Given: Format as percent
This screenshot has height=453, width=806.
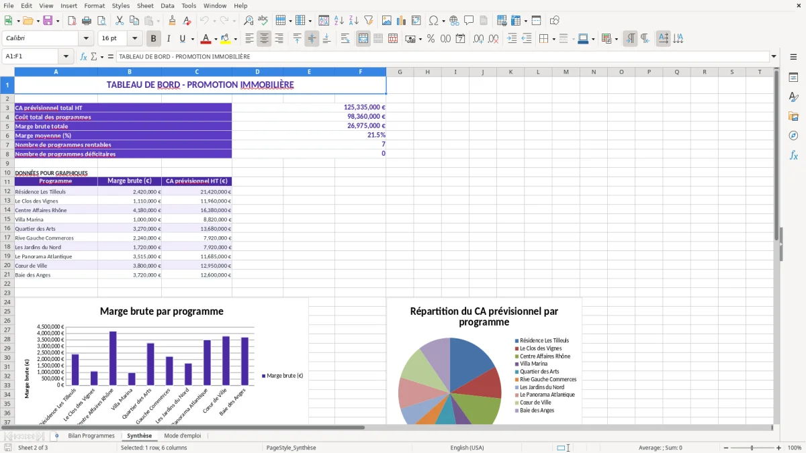Looking at the screenshot, I should 431,39.
